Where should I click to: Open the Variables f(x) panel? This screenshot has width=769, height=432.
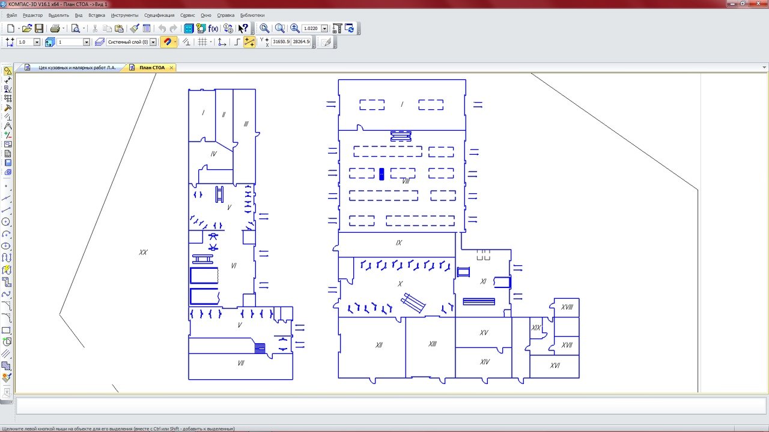click(213, 28)
